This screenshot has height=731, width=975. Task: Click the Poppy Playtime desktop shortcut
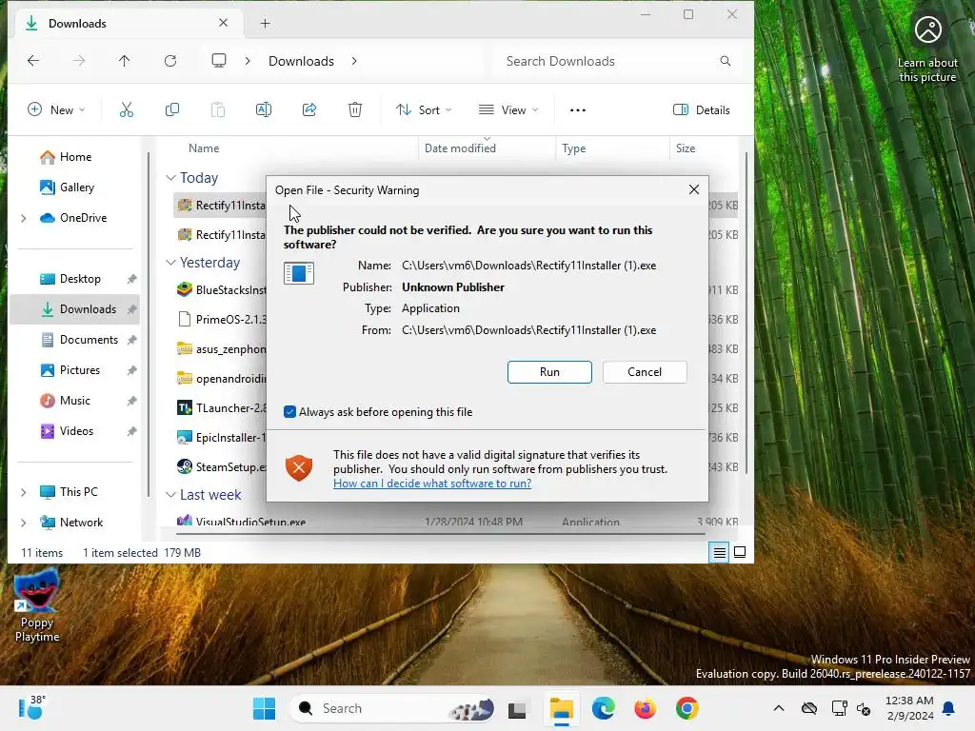tap(37, 606)
